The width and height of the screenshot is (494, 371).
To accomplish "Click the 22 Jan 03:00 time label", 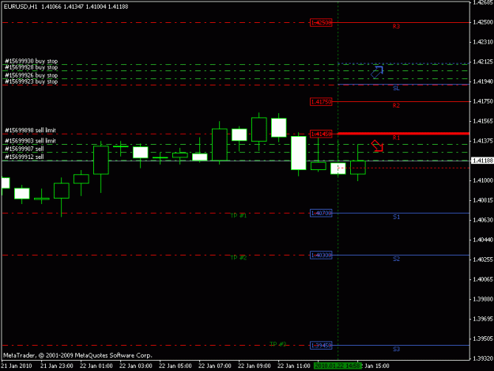I will tap(136, 366).
